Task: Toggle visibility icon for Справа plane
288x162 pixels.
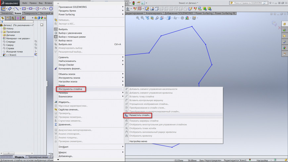Action: pyautogui.click(x=36, y=48)
